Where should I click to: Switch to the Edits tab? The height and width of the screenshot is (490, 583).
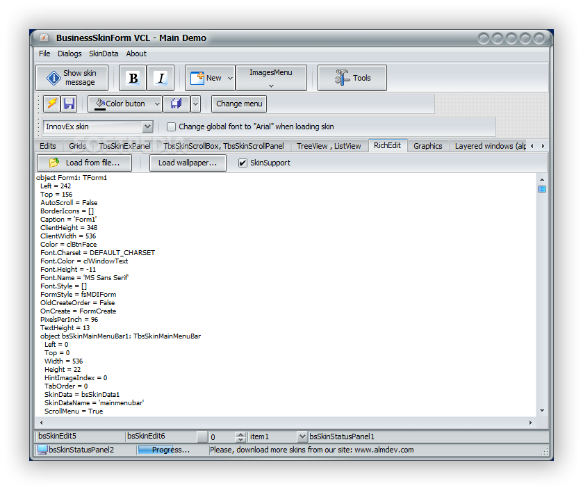click(47, 146)
